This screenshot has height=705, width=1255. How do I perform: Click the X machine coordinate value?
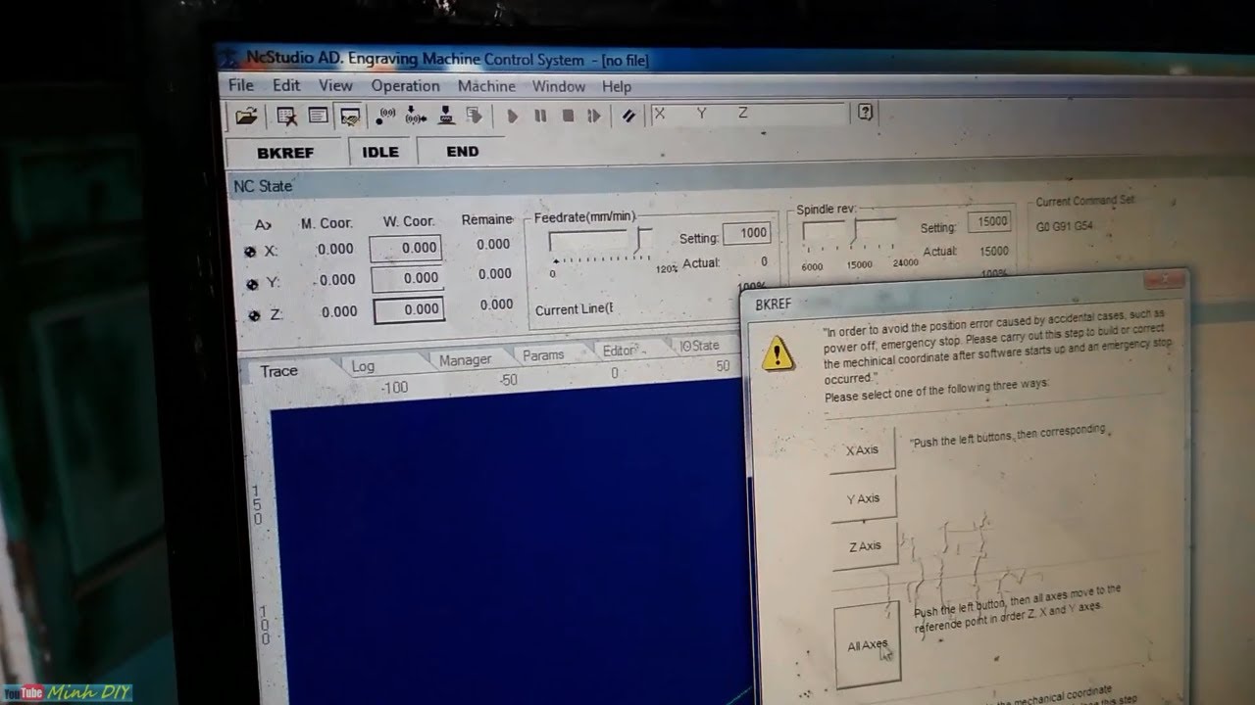(x=334, y=250)
